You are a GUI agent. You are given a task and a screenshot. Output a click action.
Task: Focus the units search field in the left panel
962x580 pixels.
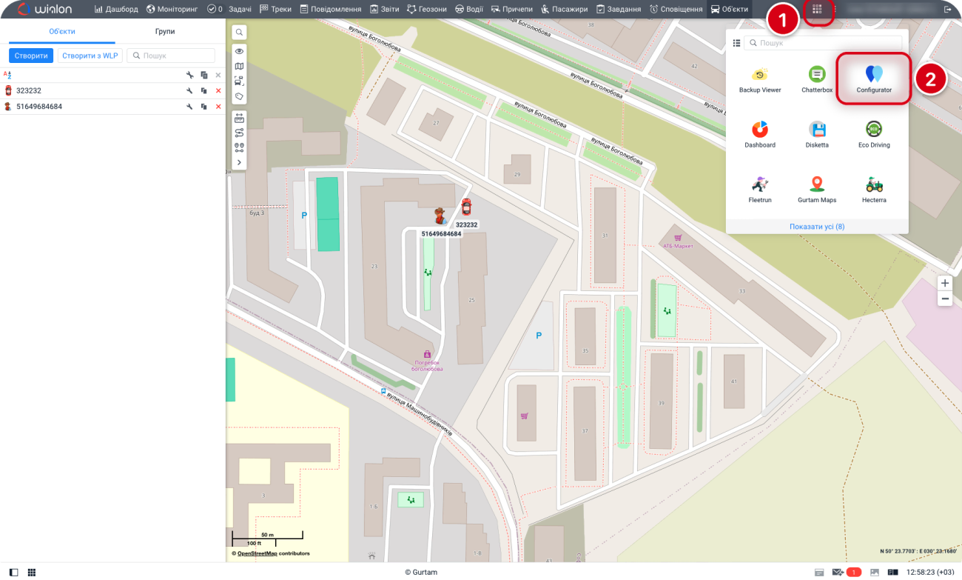[171, 56]
